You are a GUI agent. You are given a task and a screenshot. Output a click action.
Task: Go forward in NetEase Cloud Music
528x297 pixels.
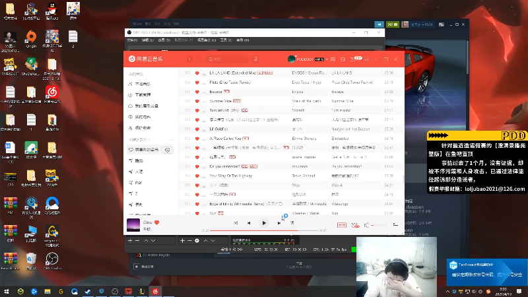tap(199, 59)
